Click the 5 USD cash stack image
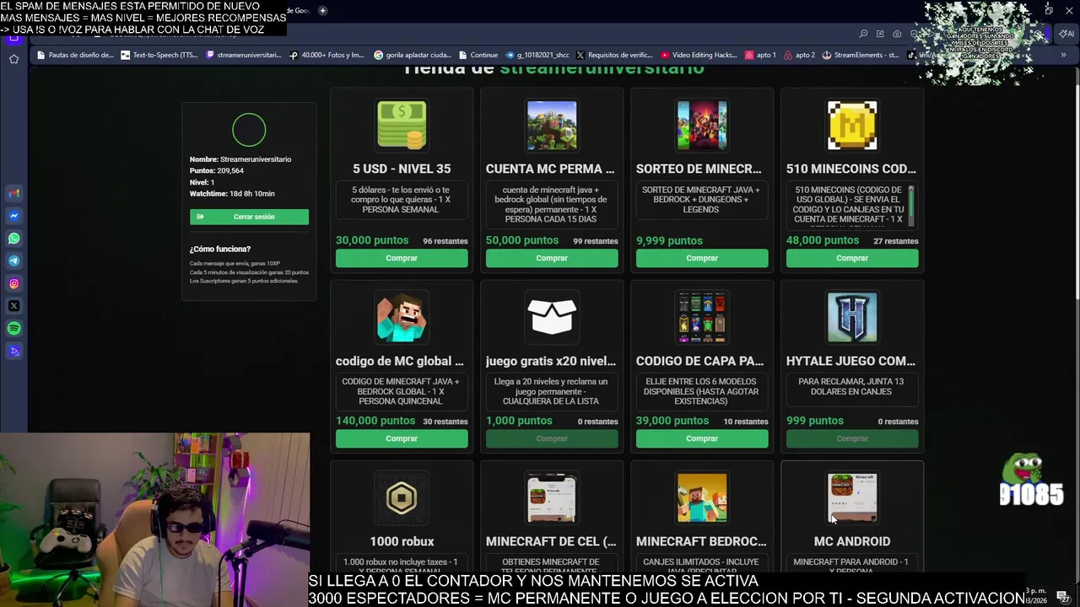1080x607 pixels. click(402, 126)
